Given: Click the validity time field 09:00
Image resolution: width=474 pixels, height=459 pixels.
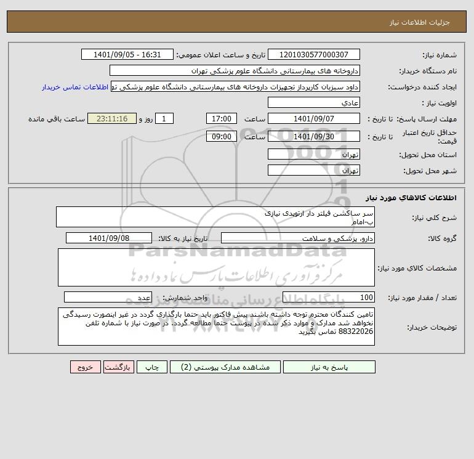Looking at the screenshot, I should click(222, 136).
